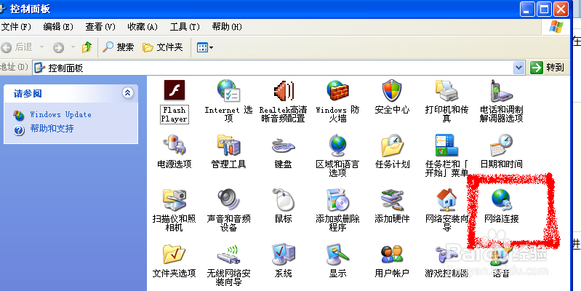The height and width of the screenshot is (291, 581).
Task: Open the 帮助和支持 link
Action: pos(52,129)
